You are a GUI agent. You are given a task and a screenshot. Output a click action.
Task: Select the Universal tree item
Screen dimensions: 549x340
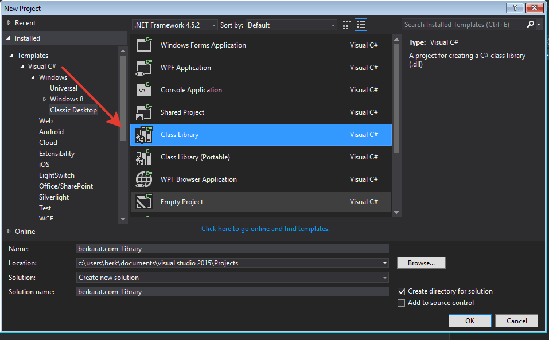point(63,88)
